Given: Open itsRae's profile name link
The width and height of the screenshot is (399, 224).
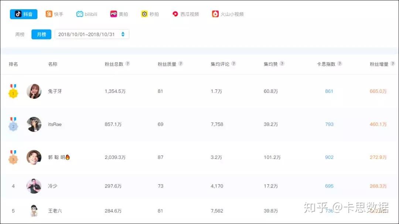Looking at the screenshot, I should [x=55, y=125].
